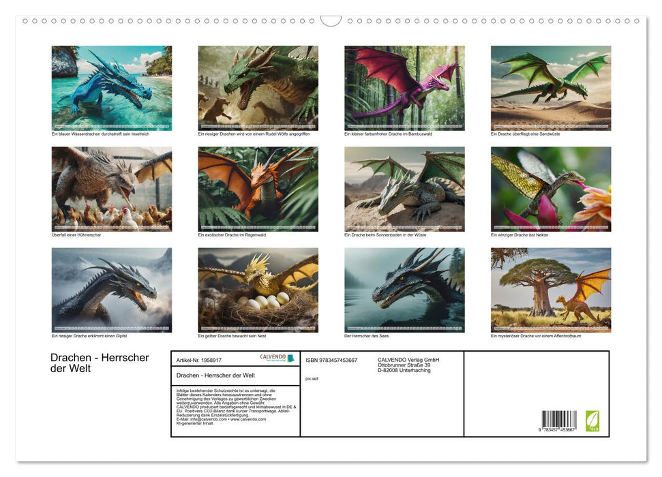Select the CALVENDO Verlag GmbH address block
Image resolution: width=662 pixels, height=477 pixels.
point(408,363)
